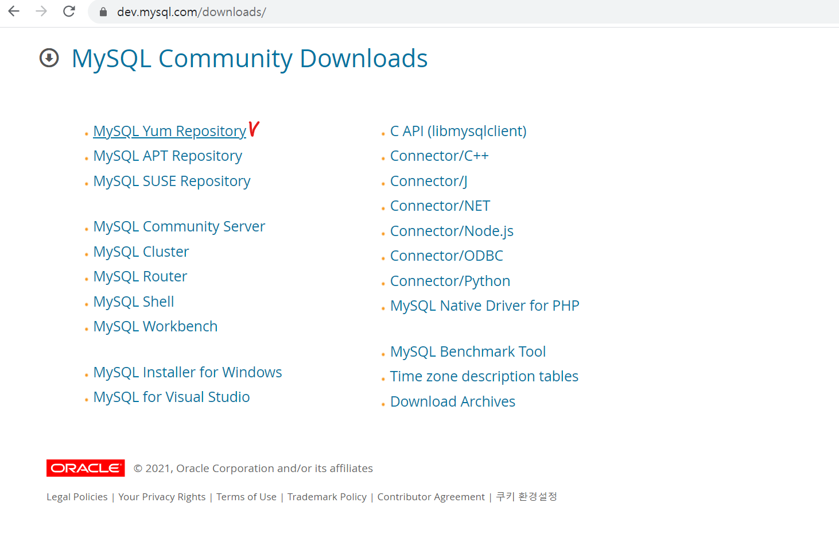Open Terms of Use footer link
This screenshot has width=839, height=541.
pyautogui.click(x=246, y=497)
